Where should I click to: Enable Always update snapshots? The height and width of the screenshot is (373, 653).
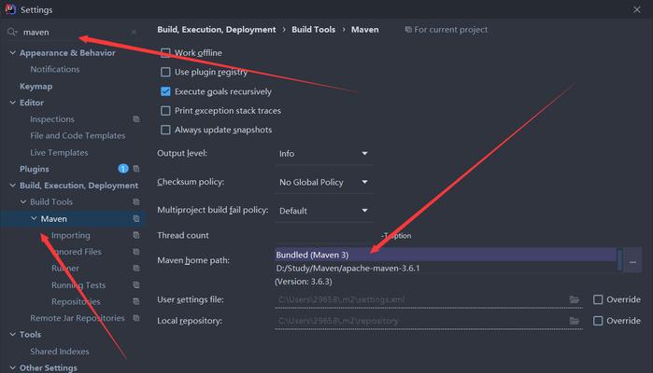coord(165,130)
